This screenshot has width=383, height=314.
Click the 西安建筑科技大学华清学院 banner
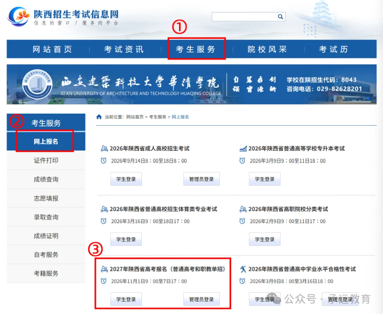[x=191, y=84]
